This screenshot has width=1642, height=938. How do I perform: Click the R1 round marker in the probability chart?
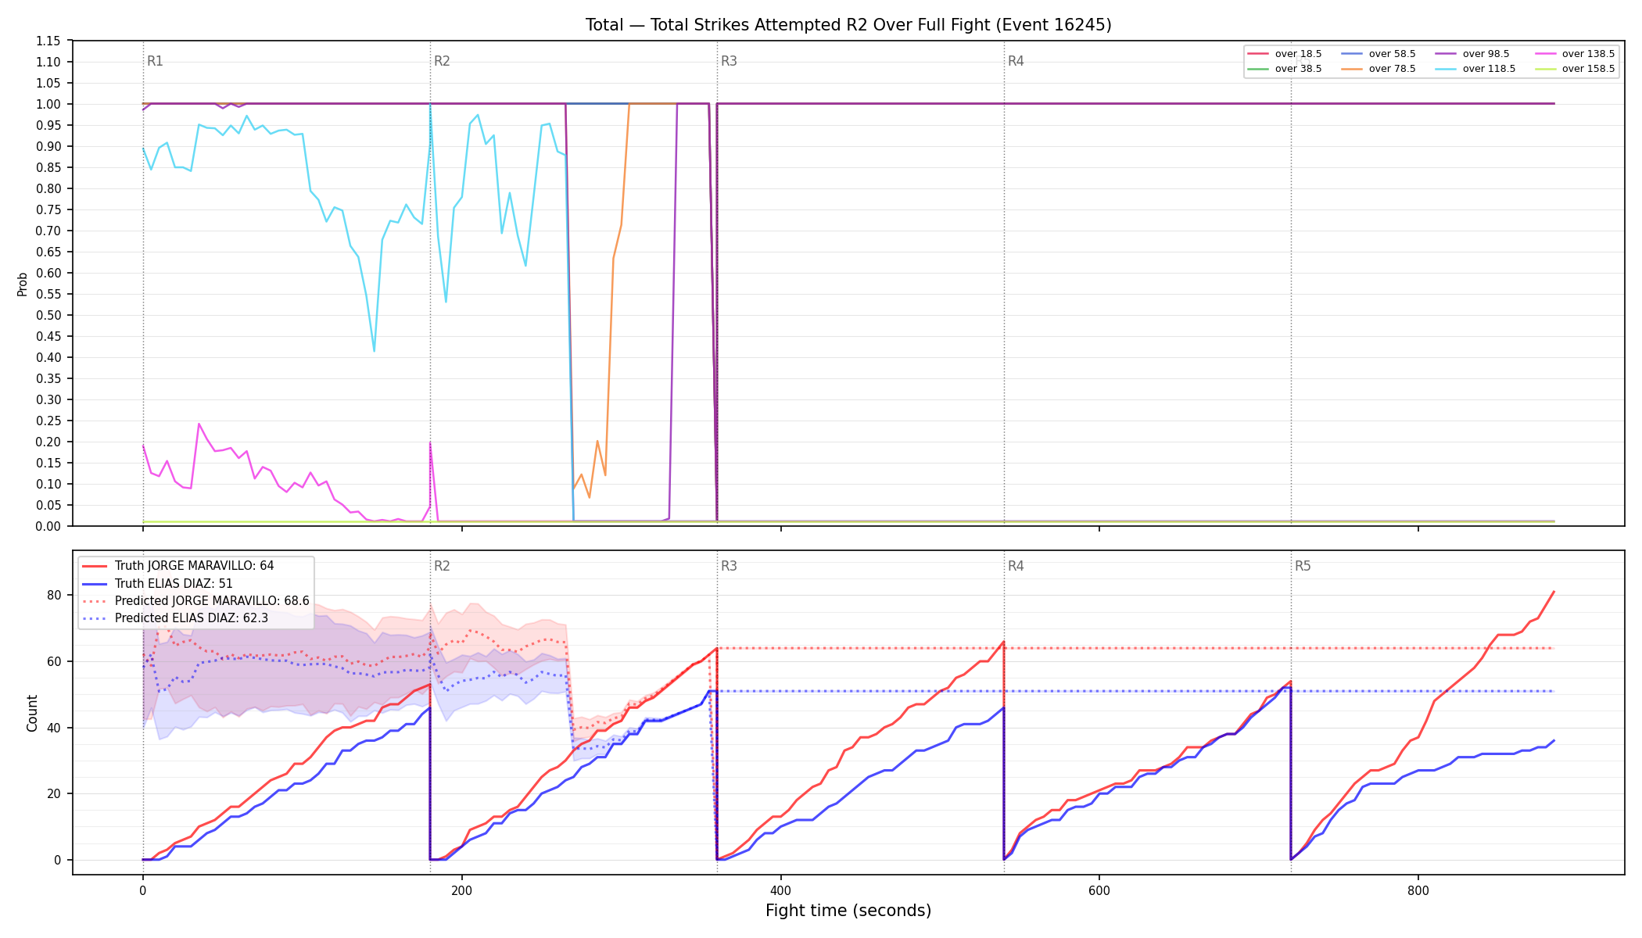coord(155,61)
